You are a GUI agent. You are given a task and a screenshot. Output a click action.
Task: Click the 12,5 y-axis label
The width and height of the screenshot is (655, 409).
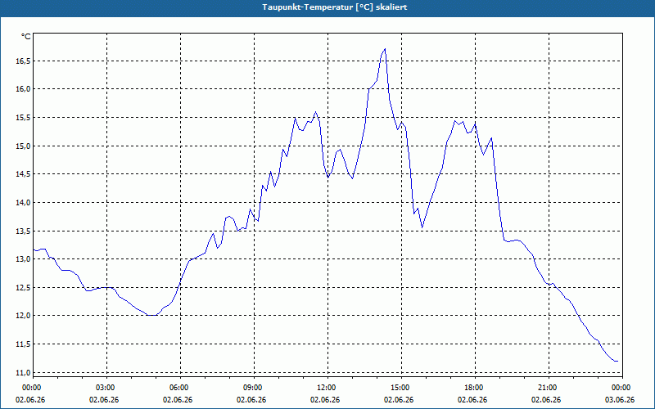(x=23, y=288)
